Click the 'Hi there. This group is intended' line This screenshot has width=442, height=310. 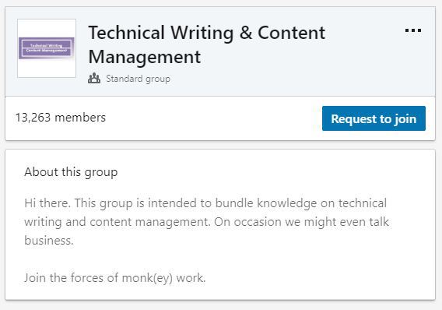[x=205, y=203]
